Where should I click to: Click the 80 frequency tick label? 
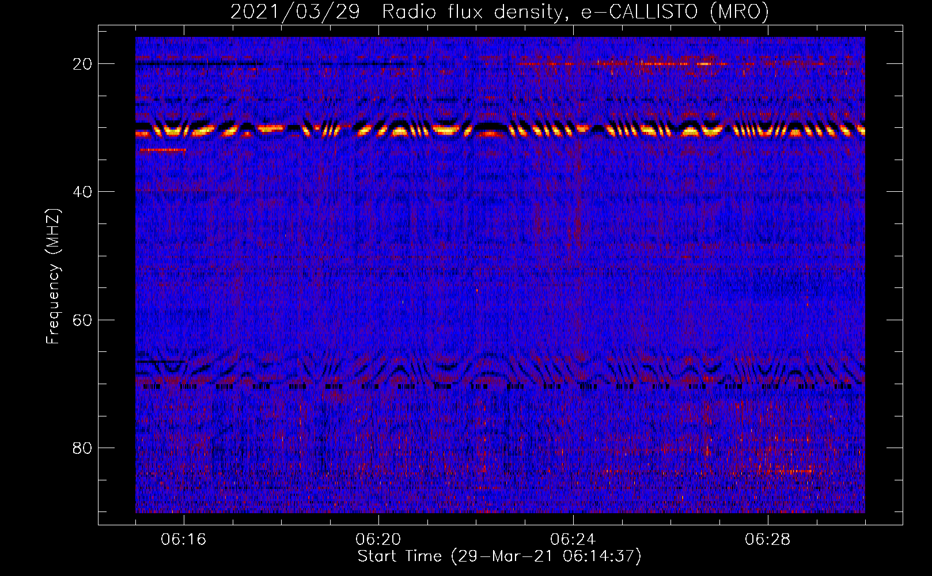(x=82, y=448)
